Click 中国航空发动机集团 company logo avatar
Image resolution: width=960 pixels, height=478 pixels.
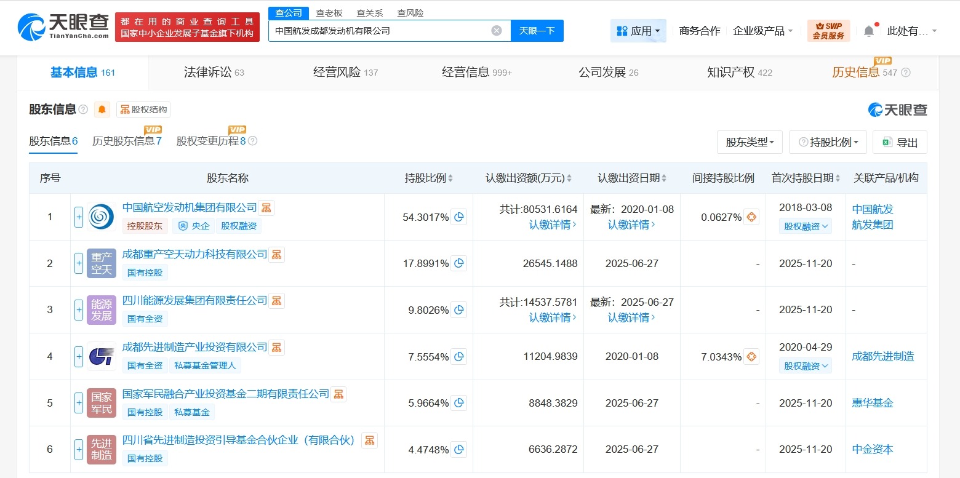[x=101, y=217]
